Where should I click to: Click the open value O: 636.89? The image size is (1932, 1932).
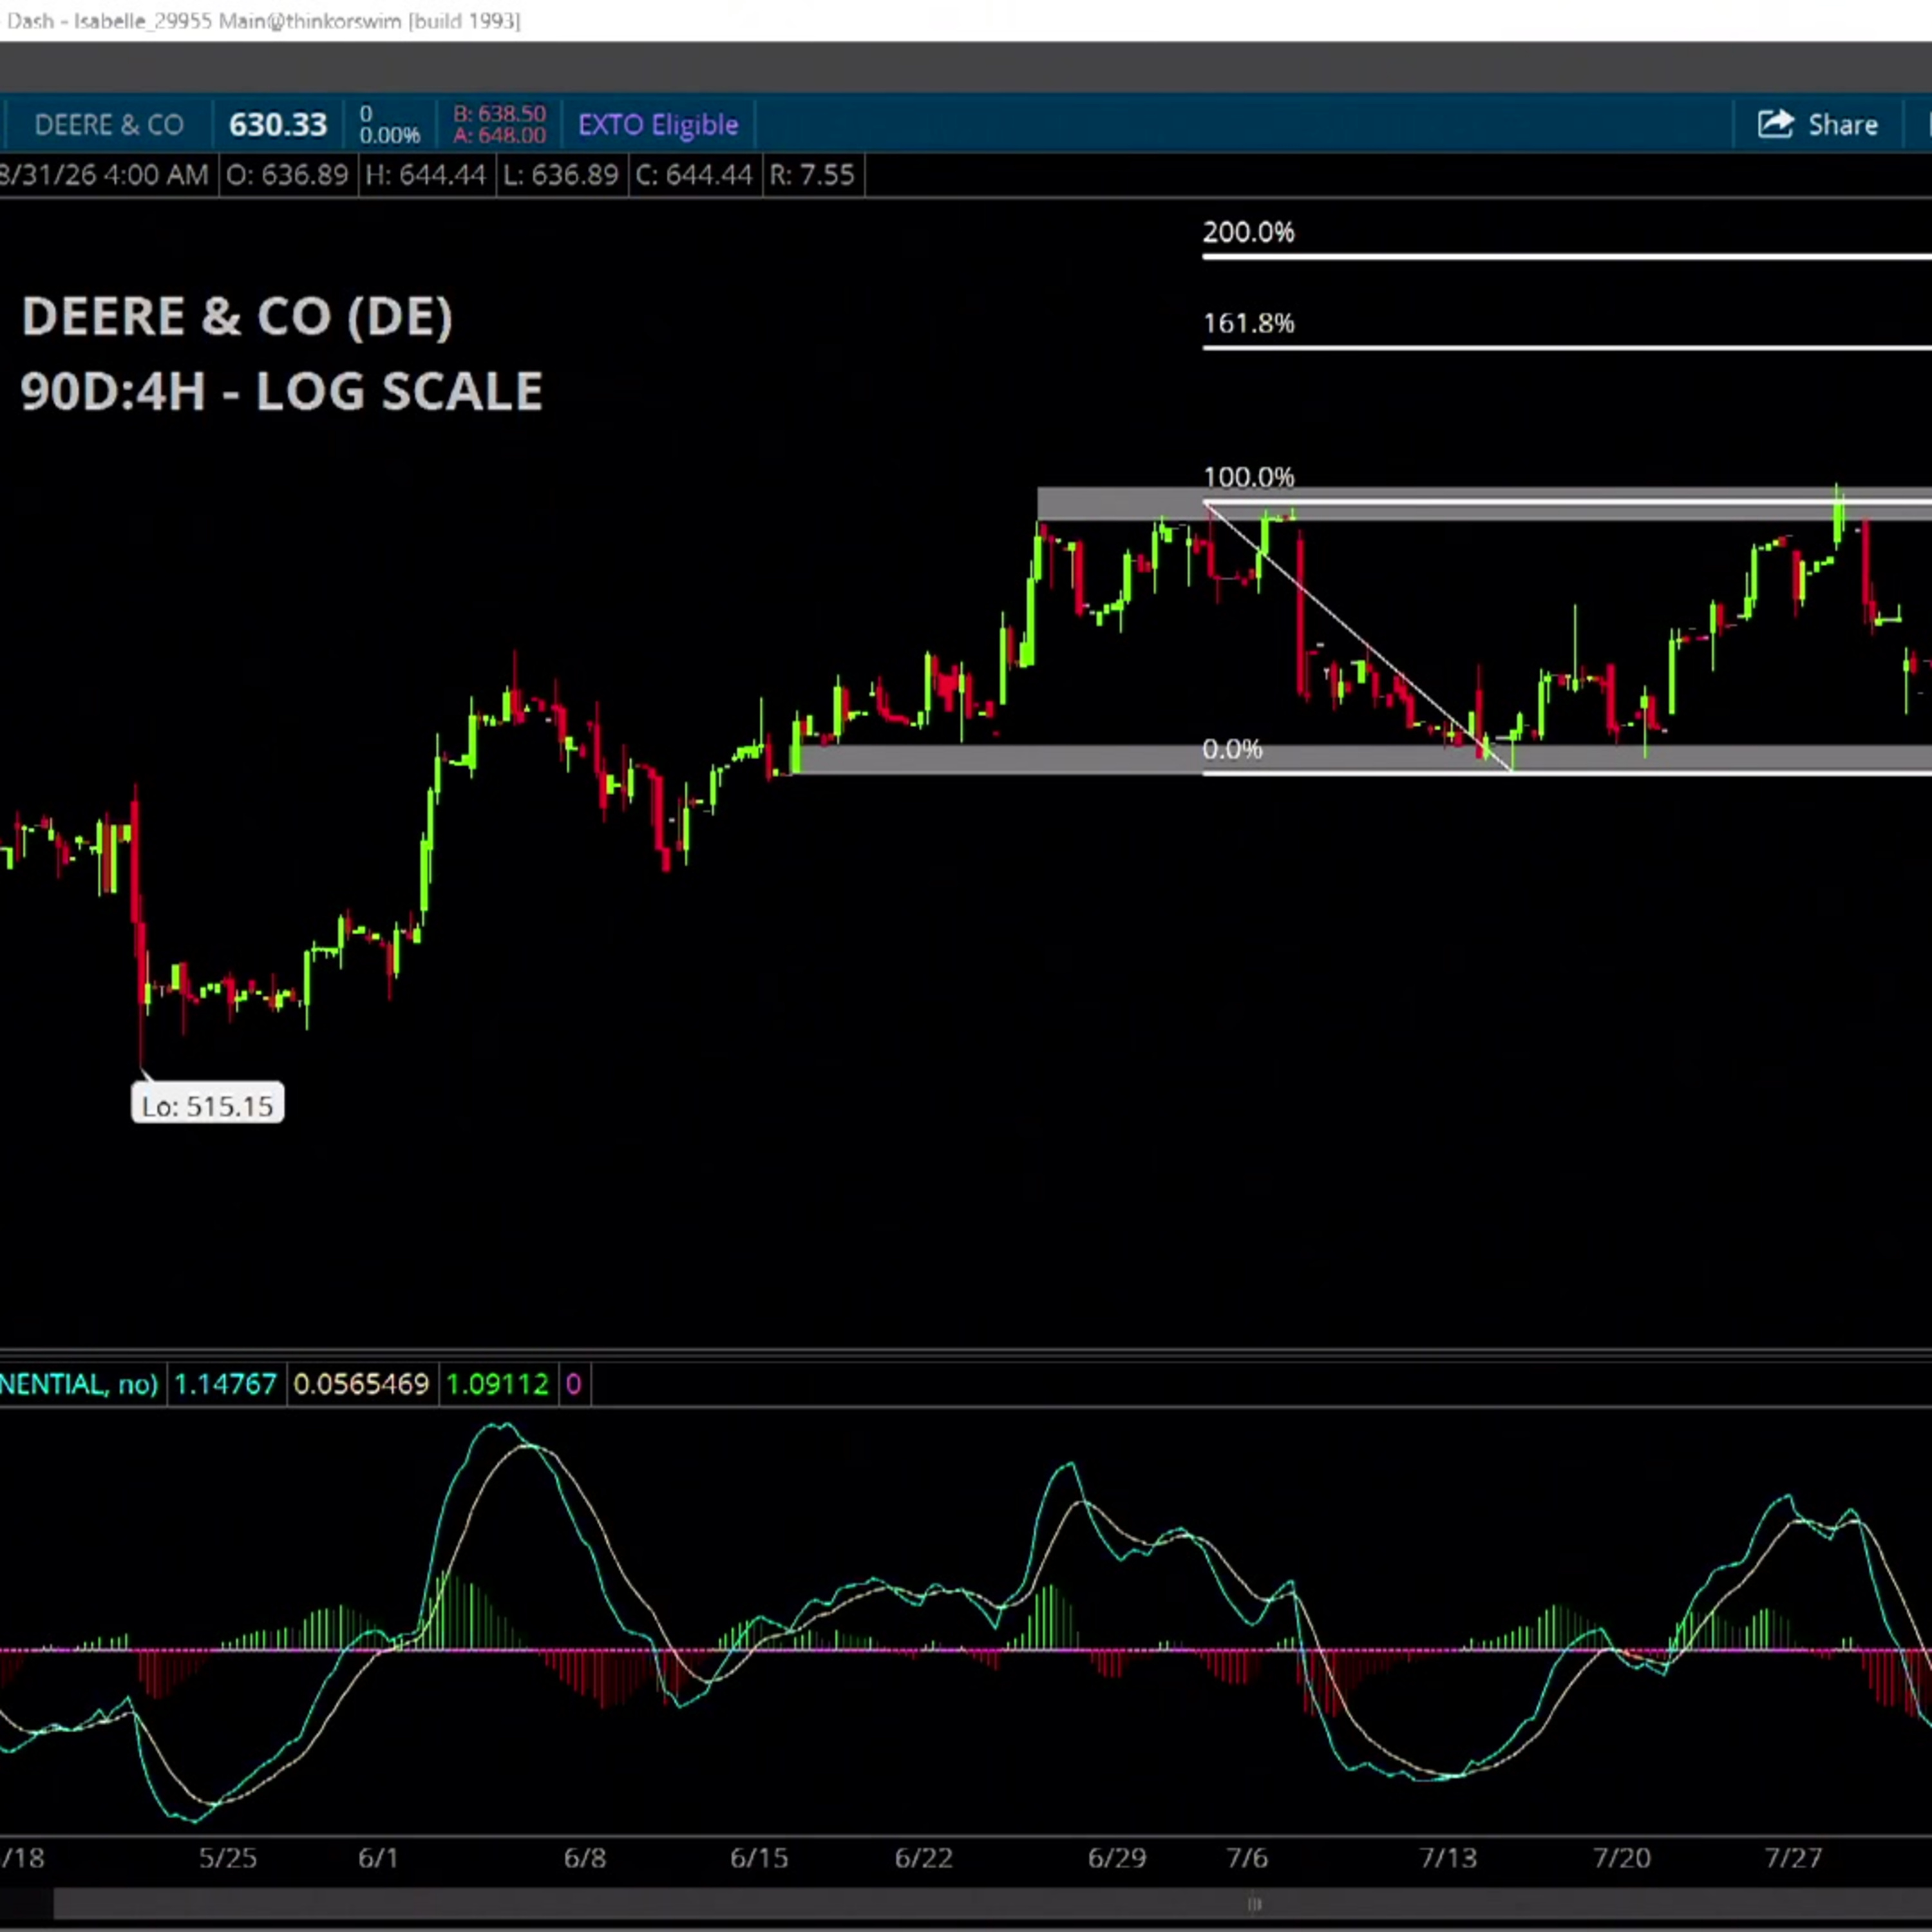click(x=287, y=175)
